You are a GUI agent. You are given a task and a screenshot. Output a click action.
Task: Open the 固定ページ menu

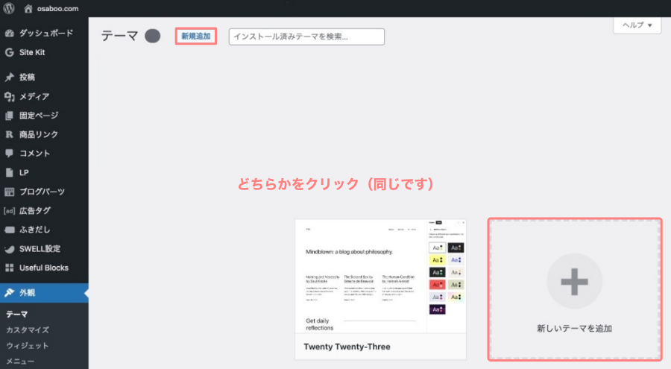coord(39,116)
